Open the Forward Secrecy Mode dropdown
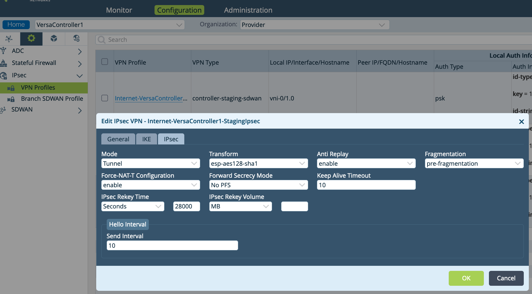The image size is (532, 294). tap(258, 185)
